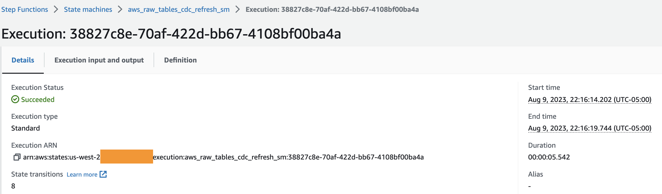Click the green Succeeded status check icon
The width and height of the screenshot is (662, 194).
tap(15, 99)
